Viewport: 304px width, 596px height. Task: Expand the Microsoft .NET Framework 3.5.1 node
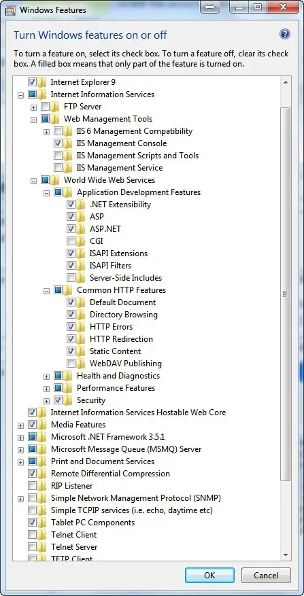[20, 438]
